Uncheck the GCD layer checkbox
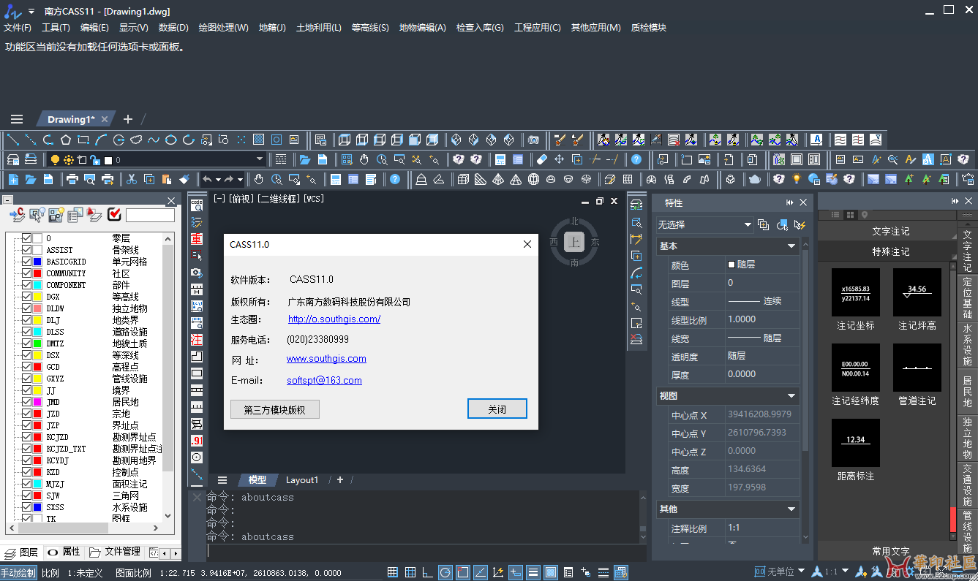The image size is (978, 581). [x=27, y=367]
